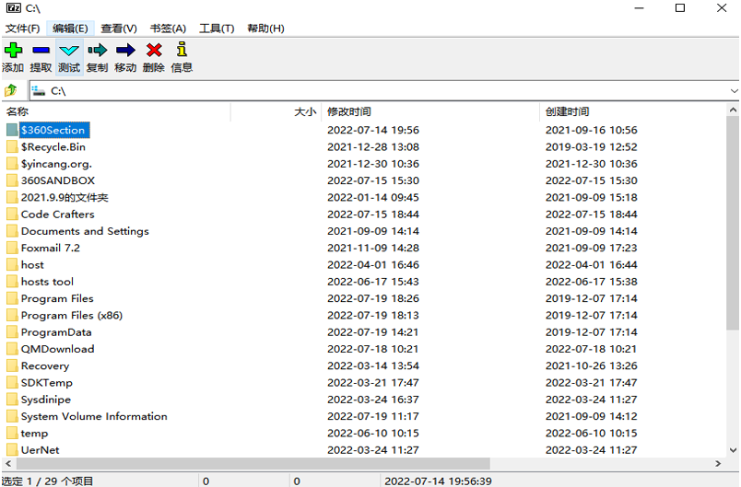Click the folder icon beside QMDownload

pyautogui.click(x=12, y=349)
